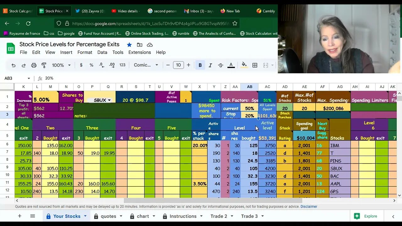
Task: Open the zoom level 100% dropdown
Action: click(x=61, y=65)
